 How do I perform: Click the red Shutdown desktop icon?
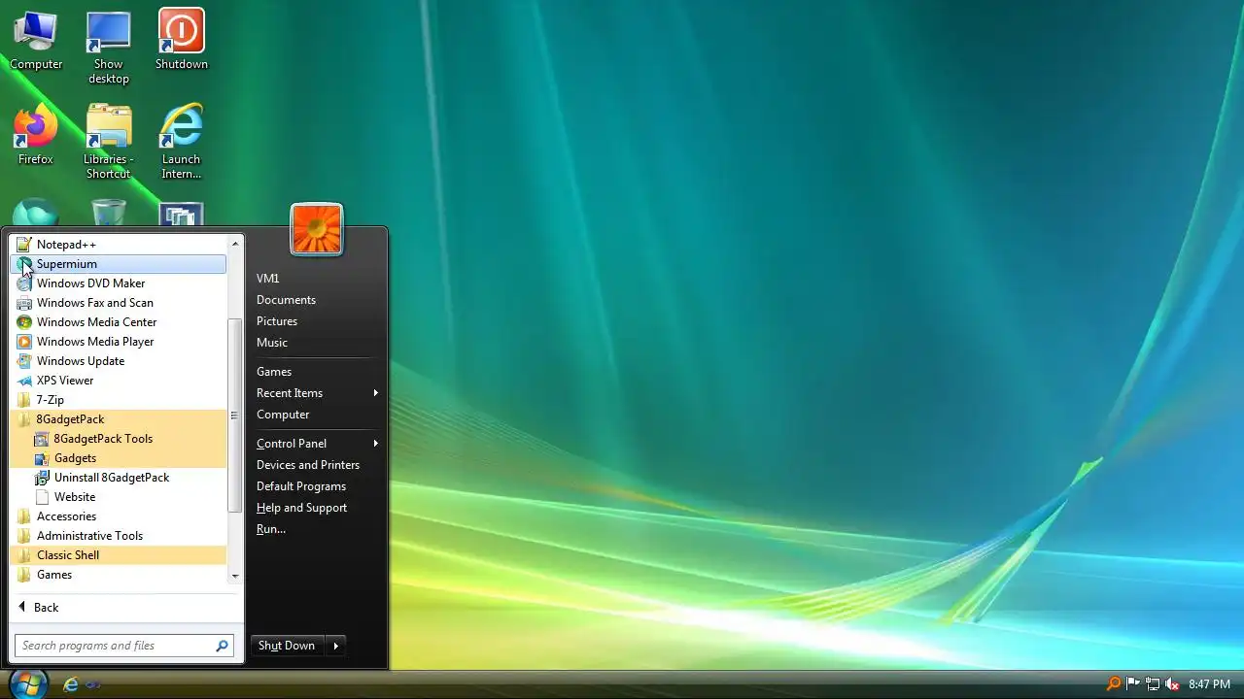pos(181,41)
